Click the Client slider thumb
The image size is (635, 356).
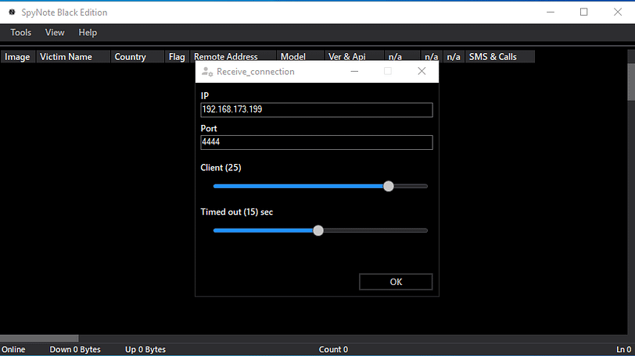click(389, 187)
